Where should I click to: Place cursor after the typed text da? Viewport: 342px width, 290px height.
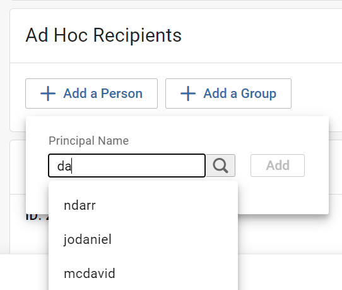click(72, 166)
